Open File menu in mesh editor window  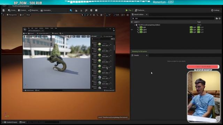[29, 28]
